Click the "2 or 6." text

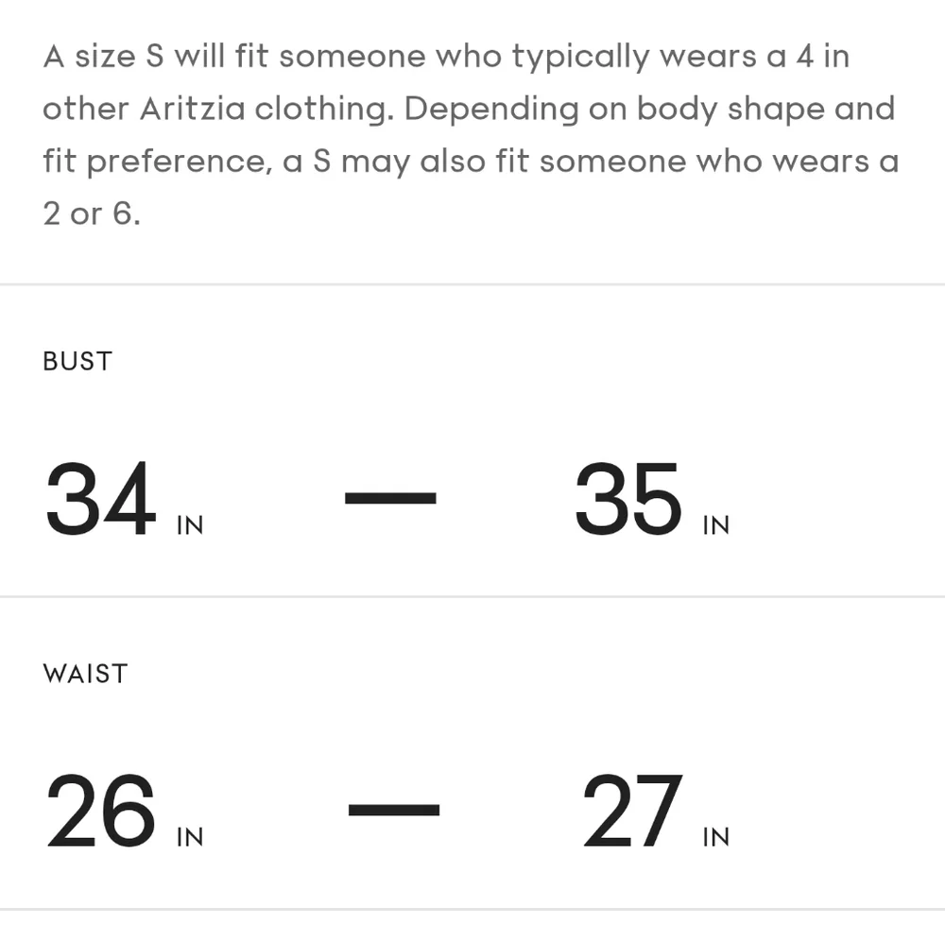[x=91, y=214]
